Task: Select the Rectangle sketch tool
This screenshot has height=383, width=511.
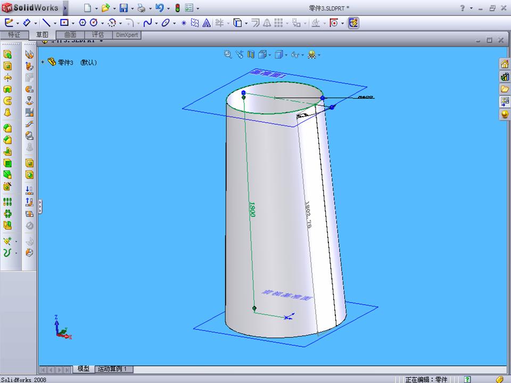Action: 64,23
